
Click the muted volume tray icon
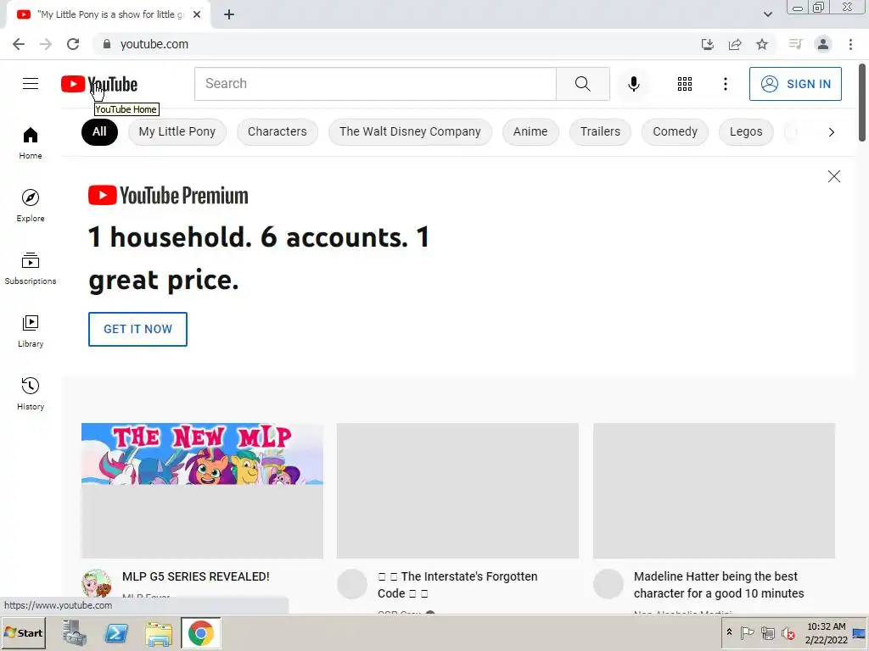point(788,632)
